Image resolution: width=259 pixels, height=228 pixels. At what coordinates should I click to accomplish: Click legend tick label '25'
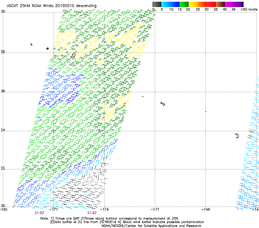[198, 9]
